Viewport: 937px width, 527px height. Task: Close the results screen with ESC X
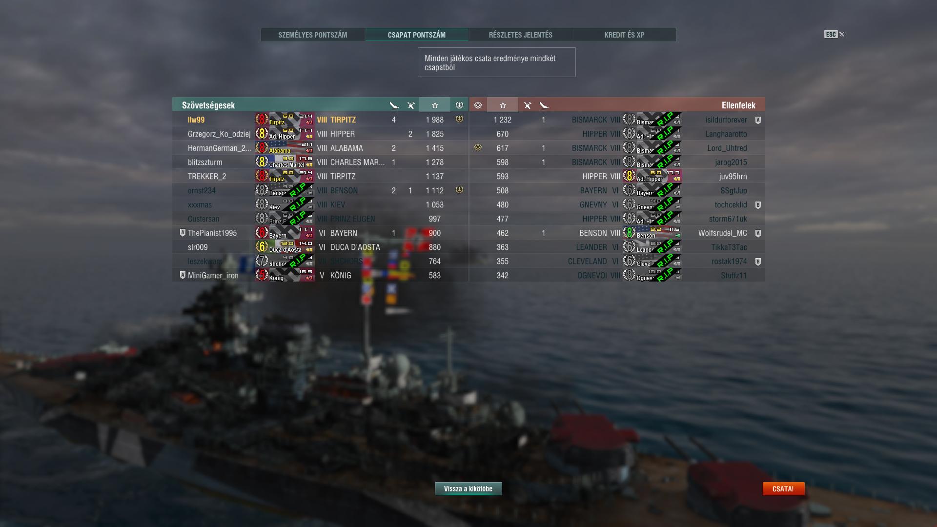coord(835,34)
